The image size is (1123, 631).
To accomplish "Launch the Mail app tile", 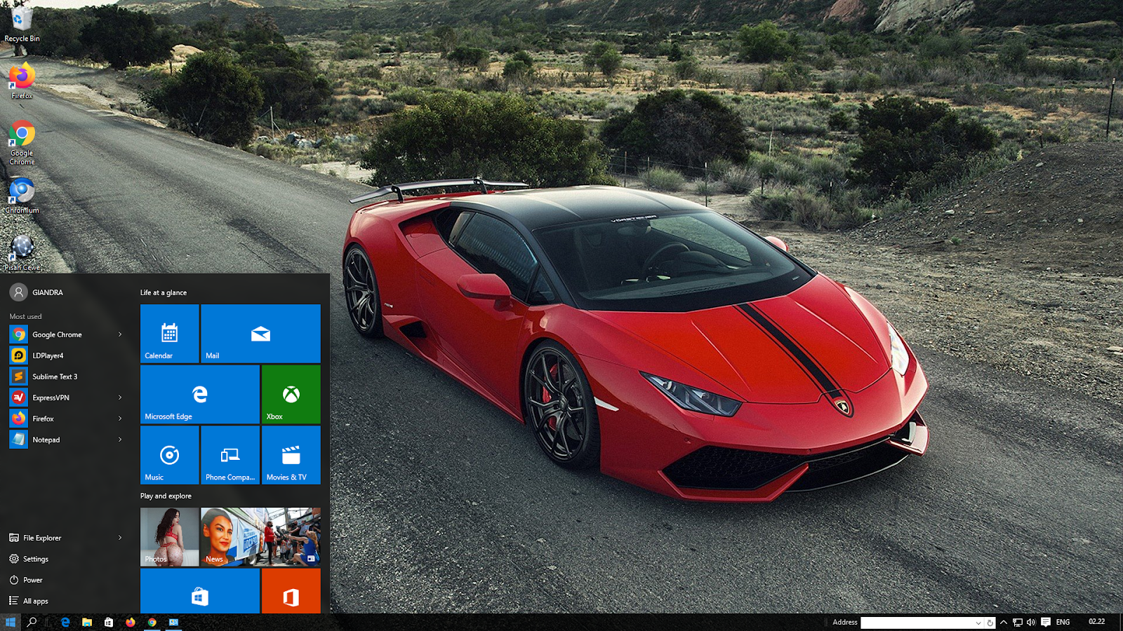I will point(260,333).
